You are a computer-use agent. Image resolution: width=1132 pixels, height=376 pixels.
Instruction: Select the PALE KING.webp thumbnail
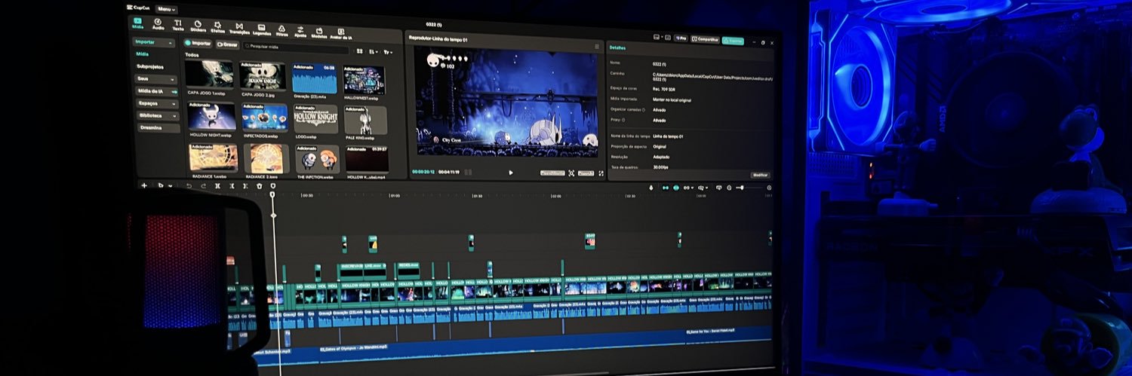(366, 121)
